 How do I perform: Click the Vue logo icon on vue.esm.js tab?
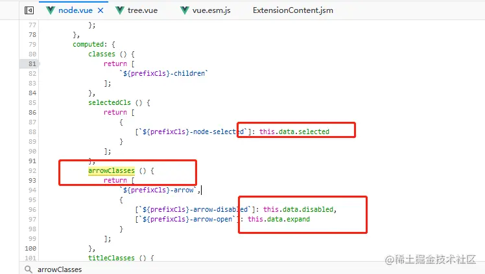(x=185, y=10)
